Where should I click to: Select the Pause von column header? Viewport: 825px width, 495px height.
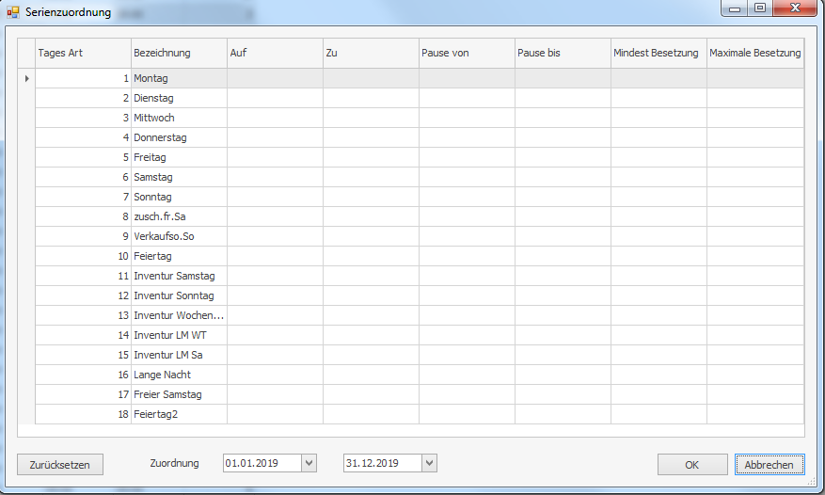(467, 54)
